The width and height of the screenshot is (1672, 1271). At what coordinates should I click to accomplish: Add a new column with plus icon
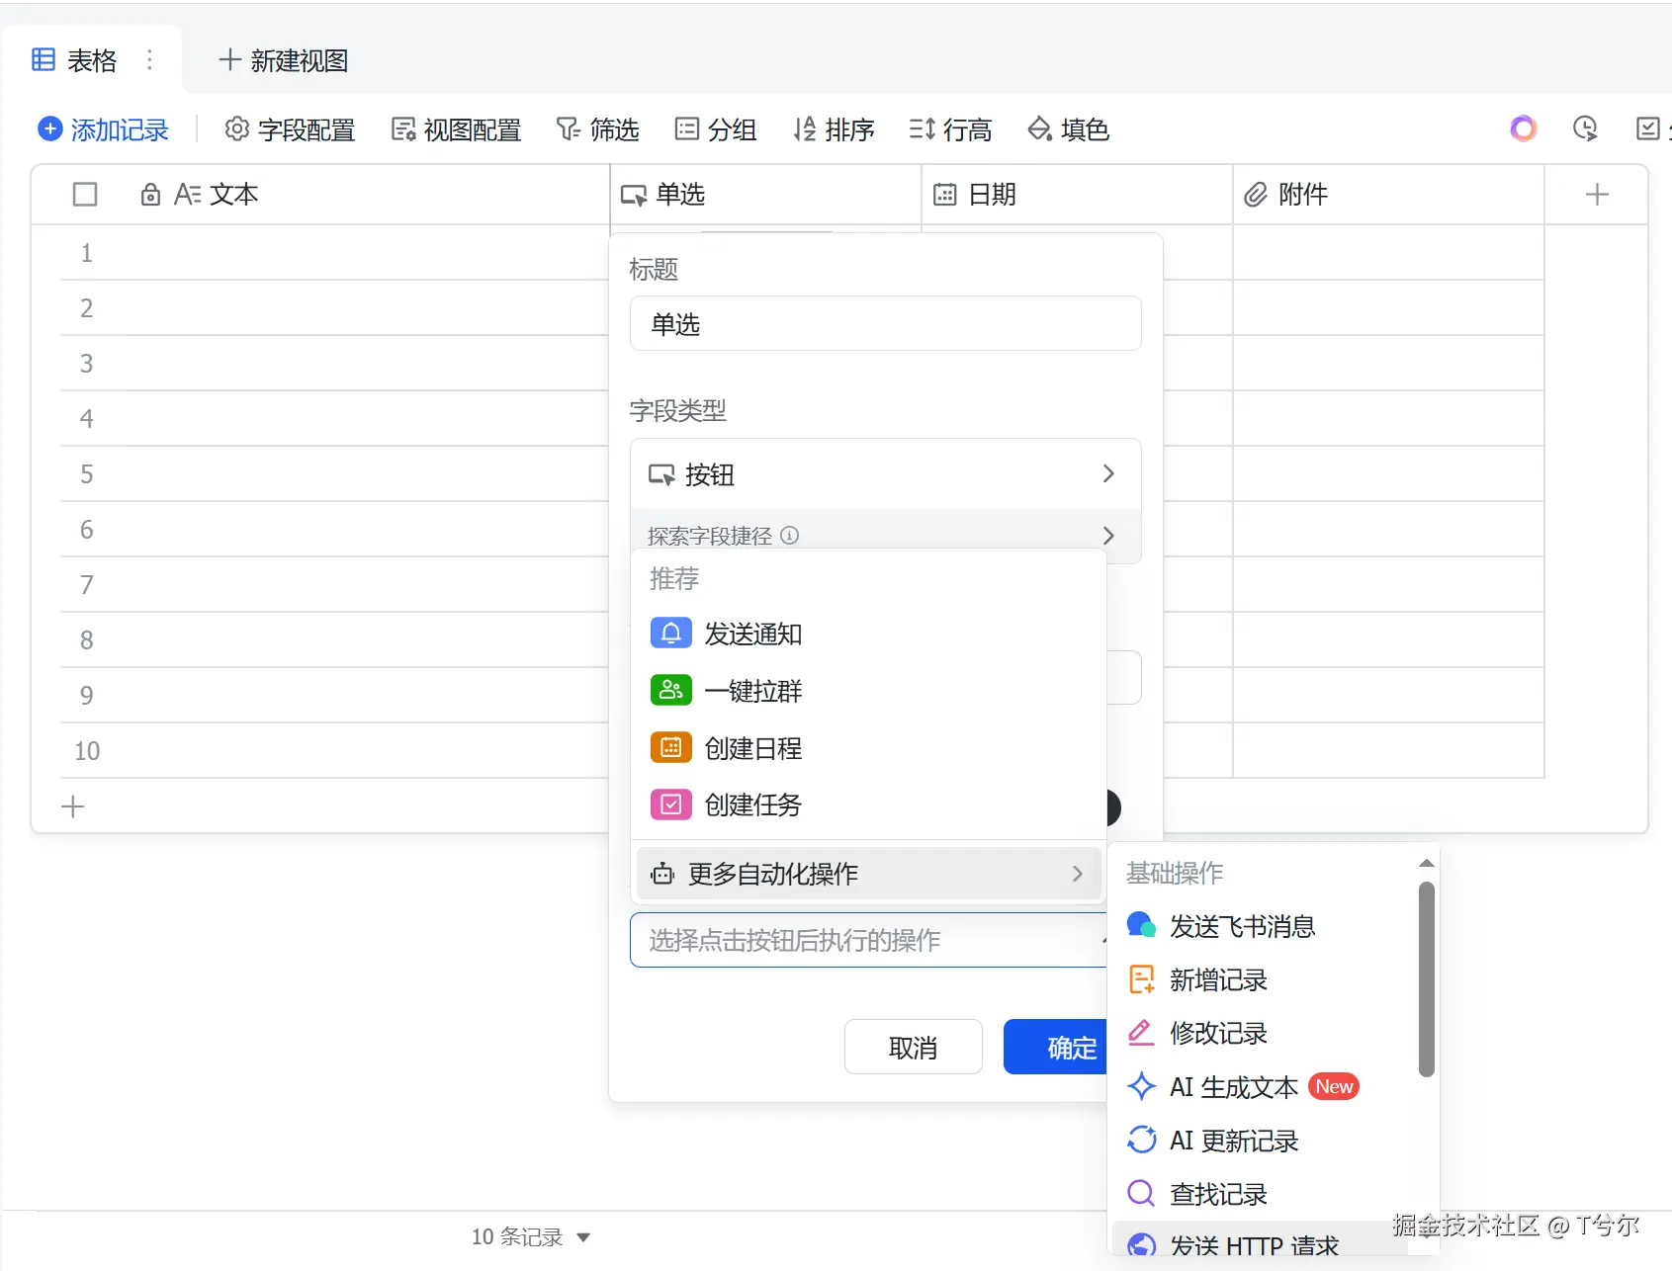[x=1597, y=195]
